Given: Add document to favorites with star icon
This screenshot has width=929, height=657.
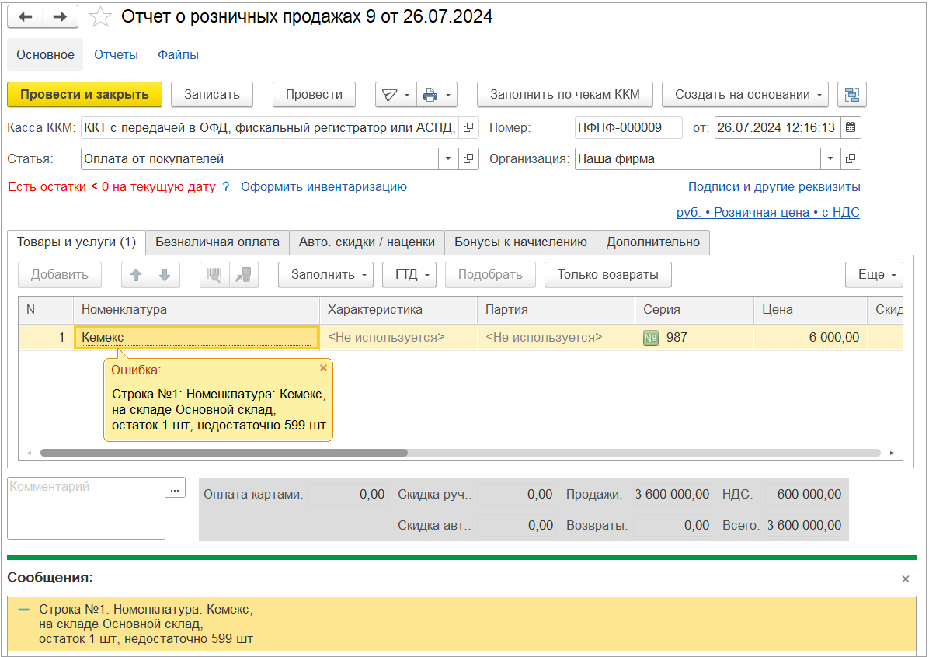Looking at the screenshot, I should tap(100, 16).
